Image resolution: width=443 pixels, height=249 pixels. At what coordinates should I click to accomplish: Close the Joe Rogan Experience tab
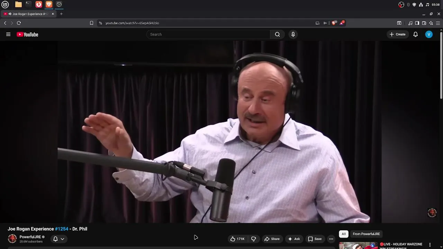click(x=53, y=14)
